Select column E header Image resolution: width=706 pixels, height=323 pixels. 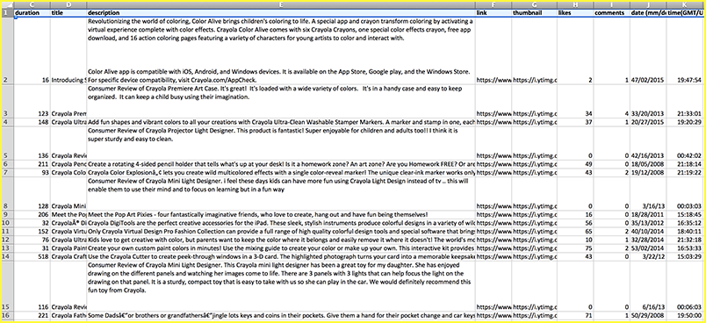point(281,5)
